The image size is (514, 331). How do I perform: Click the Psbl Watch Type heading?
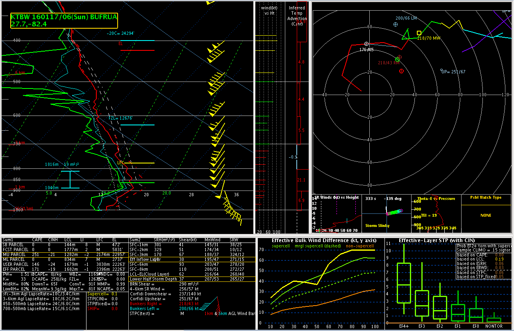pyautogui.click(x=486, y=197)
